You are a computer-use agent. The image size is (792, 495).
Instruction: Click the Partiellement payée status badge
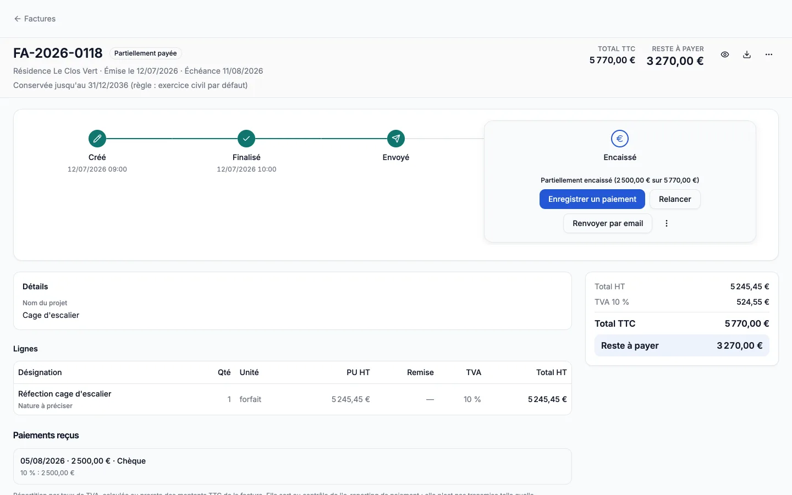(x=146, y=53)
